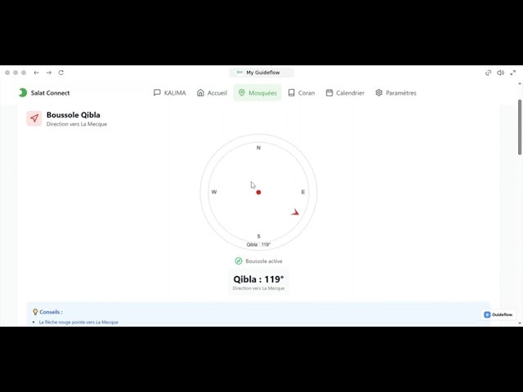Image resolution: width=523 pixels, height=392 pixels.
Task: Click the red Qibla arrow on compass
Action: point(295,212)
